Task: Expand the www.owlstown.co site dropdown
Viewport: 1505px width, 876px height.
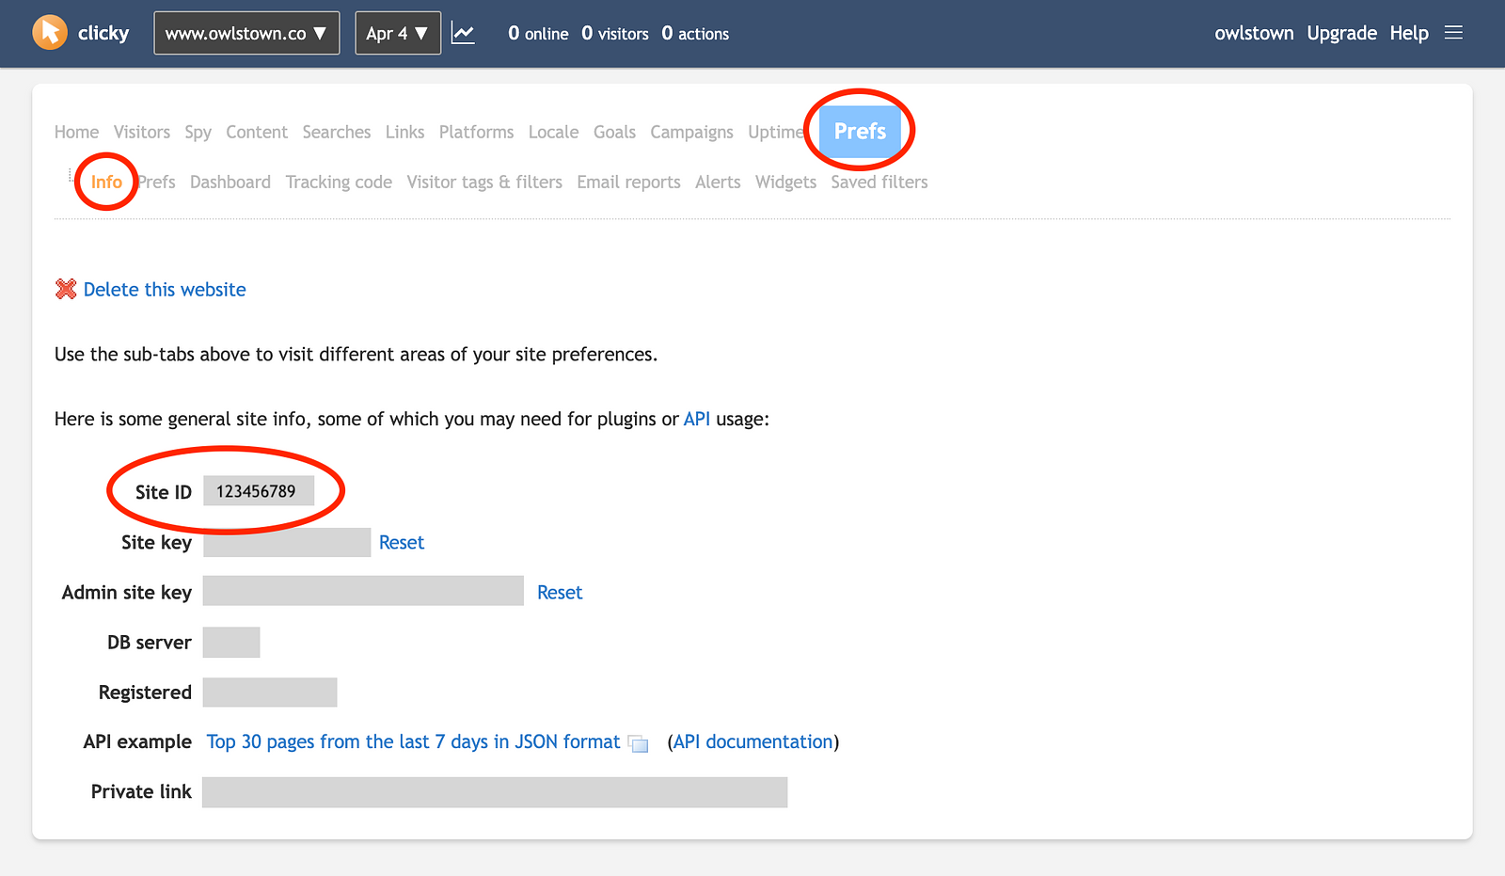Action: click(x=246, y=33)
